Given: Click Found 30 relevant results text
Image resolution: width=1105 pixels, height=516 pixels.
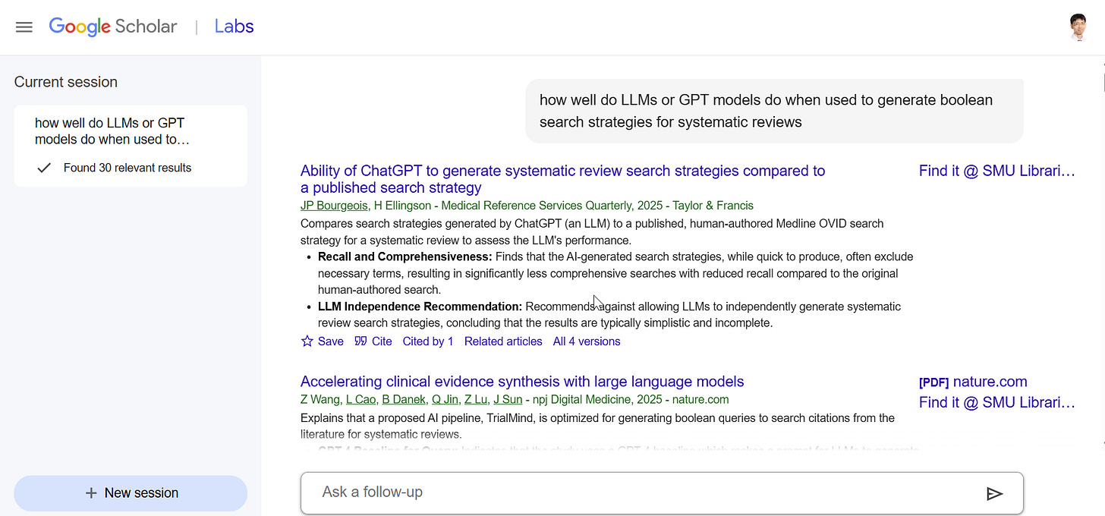Looking at the screenshot, I should click(127, 168).
